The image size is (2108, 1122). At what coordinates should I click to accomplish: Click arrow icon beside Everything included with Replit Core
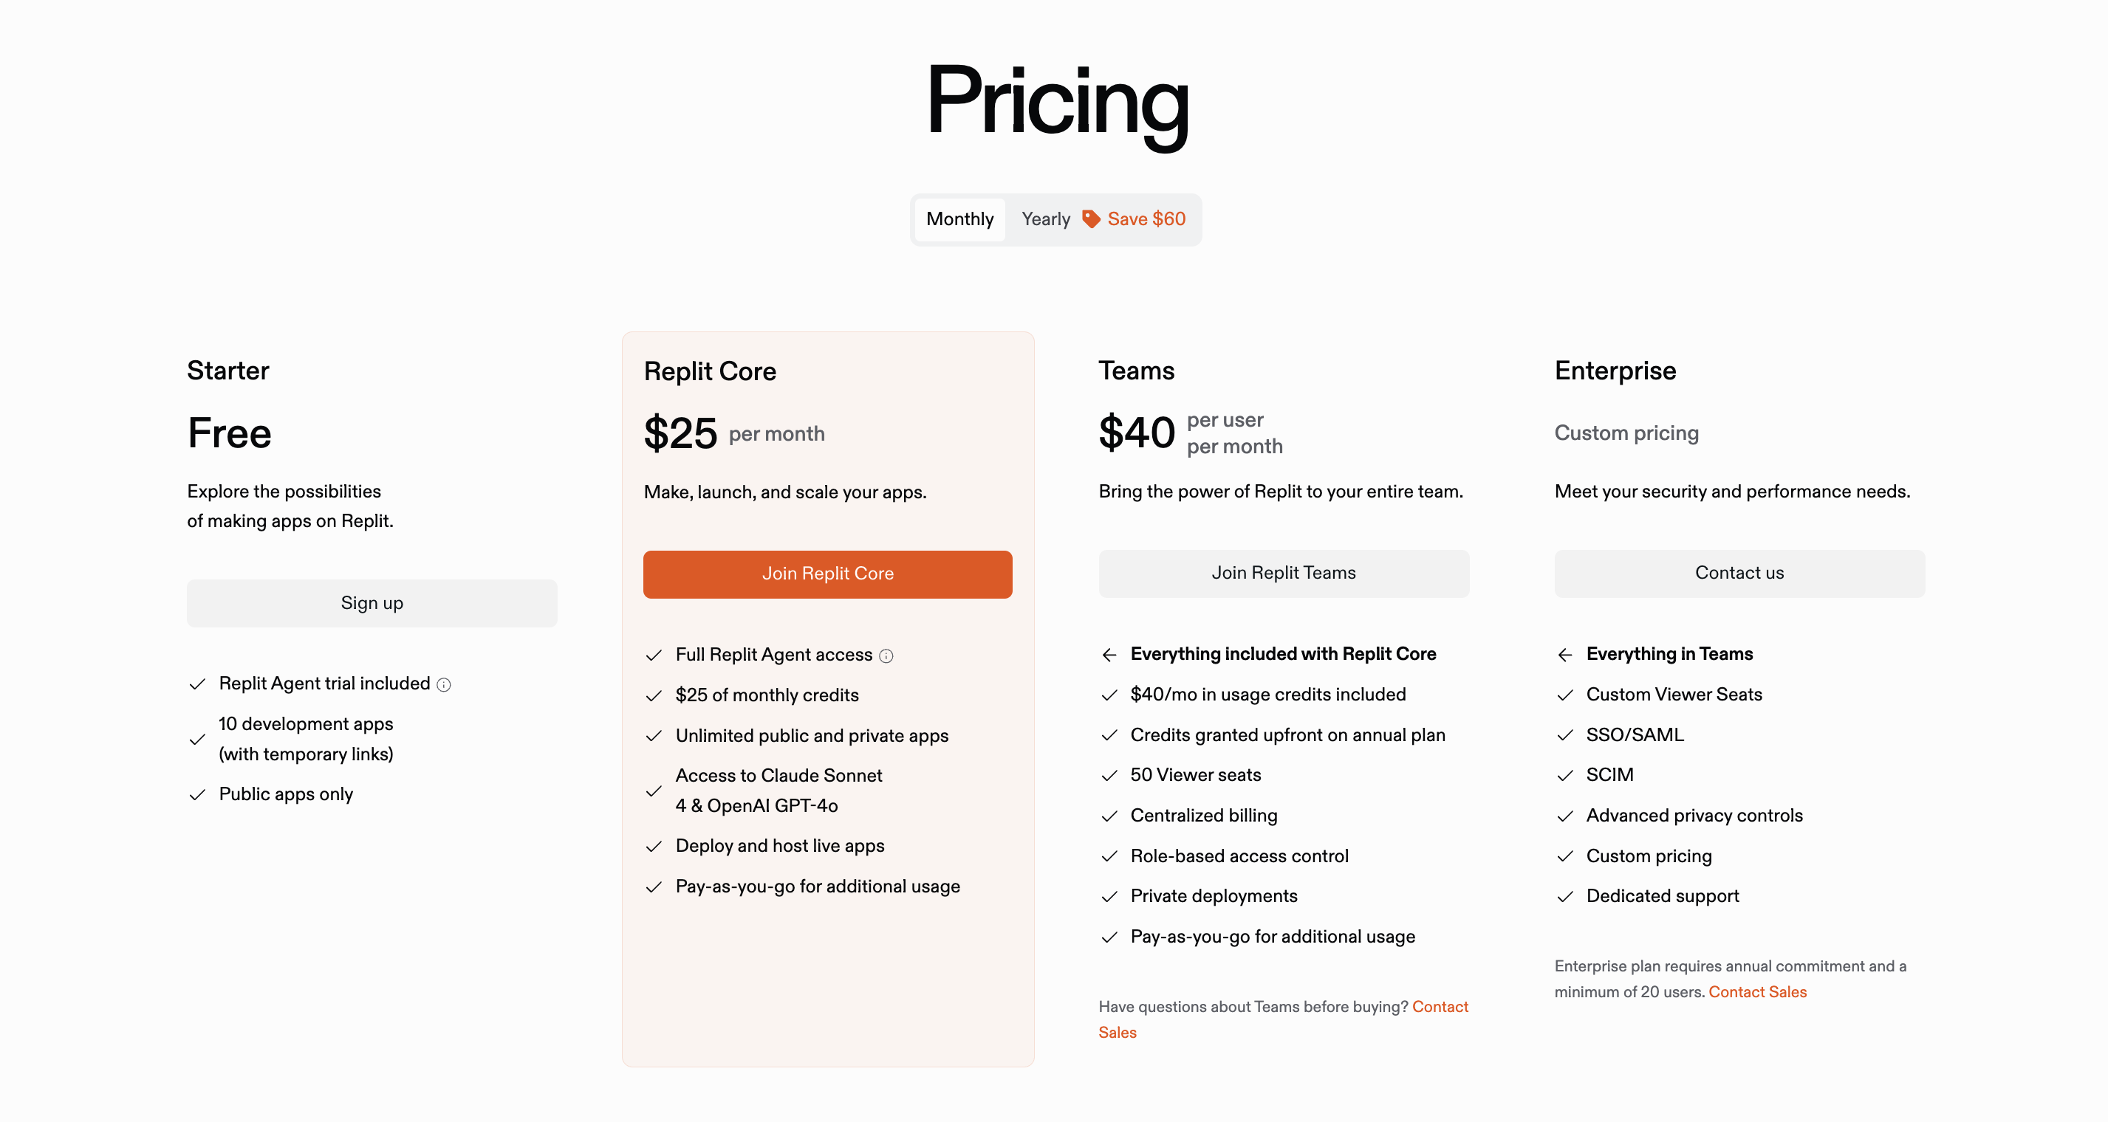click(x=1109, y=655)
